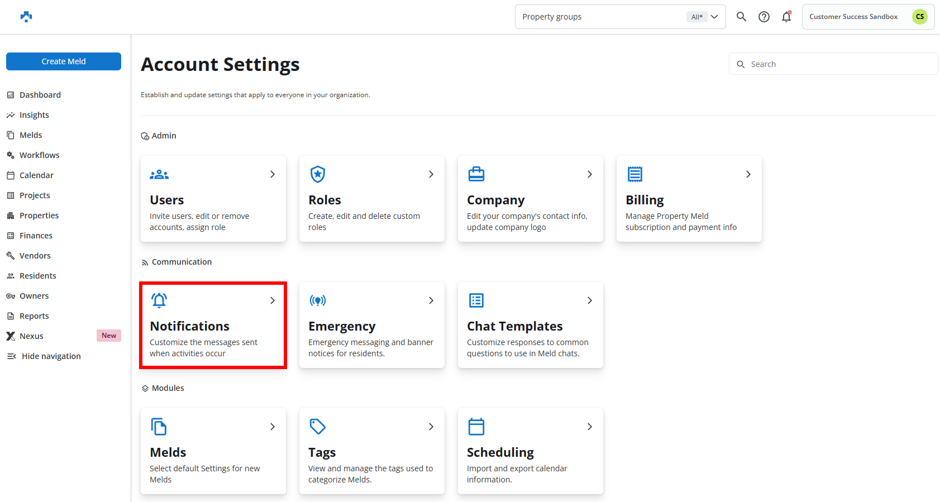Expand the Company card chevron arrow
The width and height of the screenshot is (940, 502).
coord(589,174)
